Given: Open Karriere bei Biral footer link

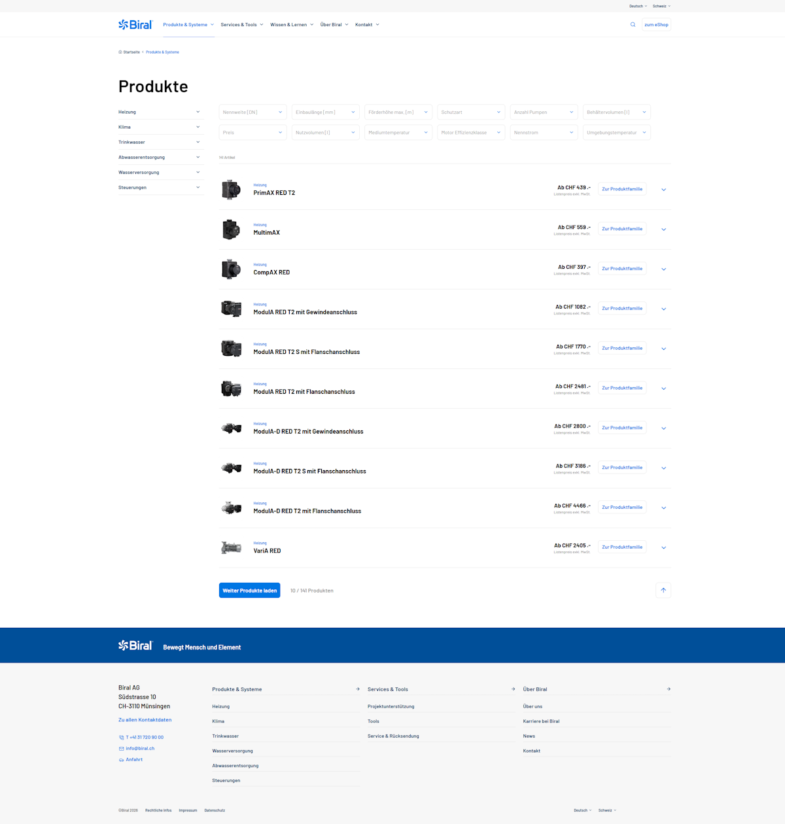Looking at the screenshot, I should tap(541, 721).
